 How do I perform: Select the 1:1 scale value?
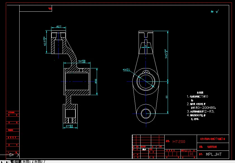pyautogui.click(x=191, y=154)
